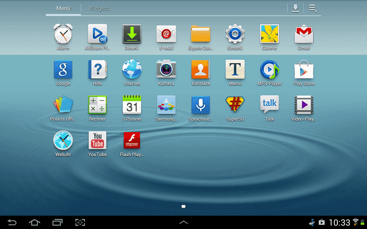Screen dimensions: 367x229
Task: Open the Samsung Apps icon
Action: tap(166, 104)
